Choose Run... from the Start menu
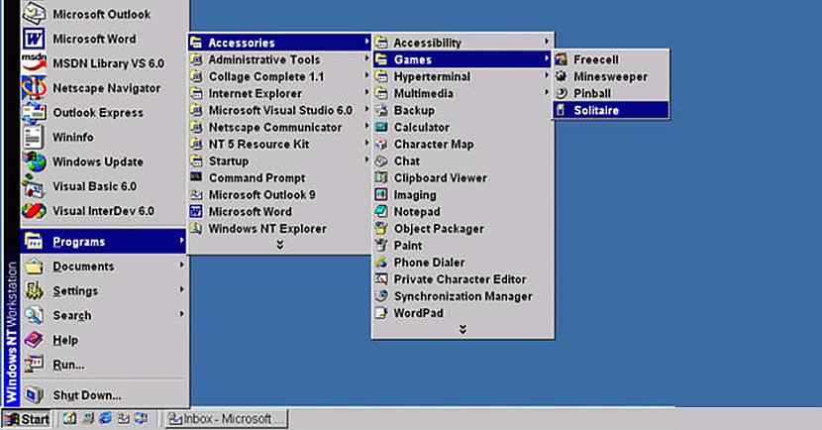 tap(104, 365)
